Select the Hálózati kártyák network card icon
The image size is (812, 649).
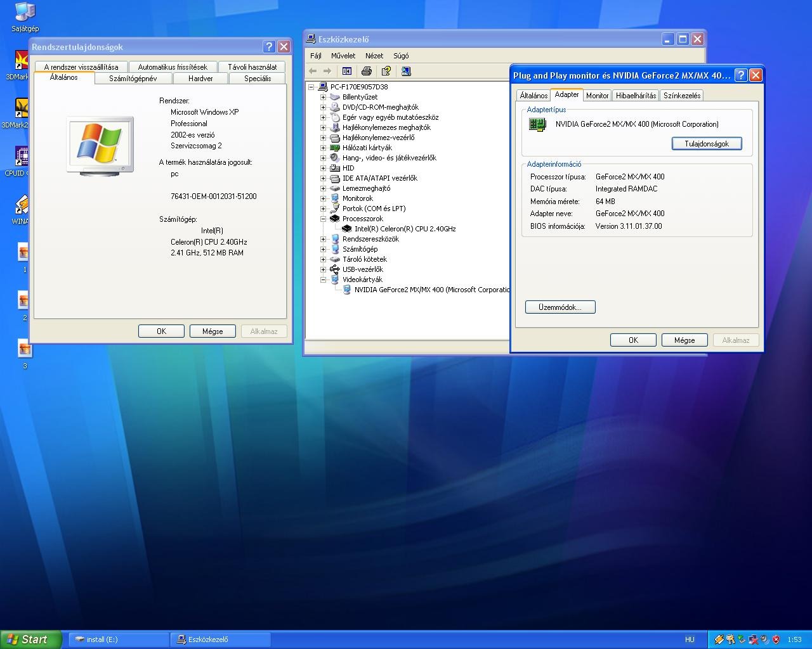[335, 148]
